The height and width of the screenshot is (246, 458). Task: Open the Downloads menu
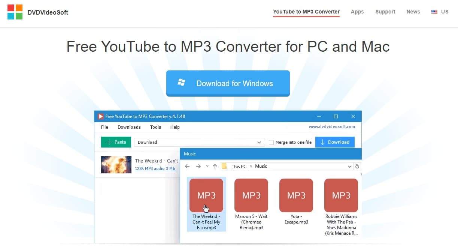[129, 127]
